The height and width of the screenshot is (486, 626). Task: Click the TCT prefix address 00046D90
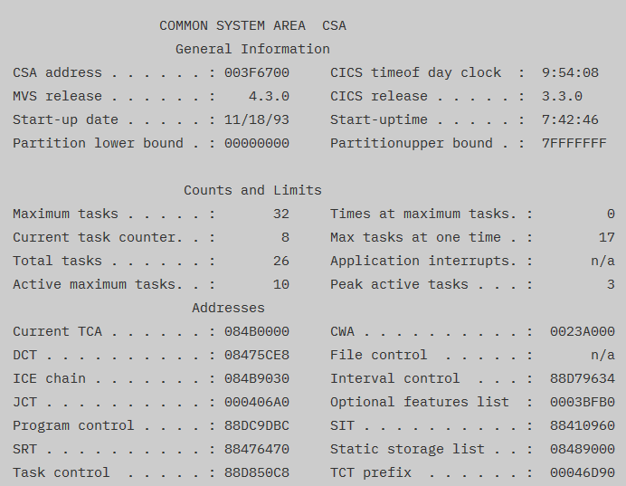[582, 472]
